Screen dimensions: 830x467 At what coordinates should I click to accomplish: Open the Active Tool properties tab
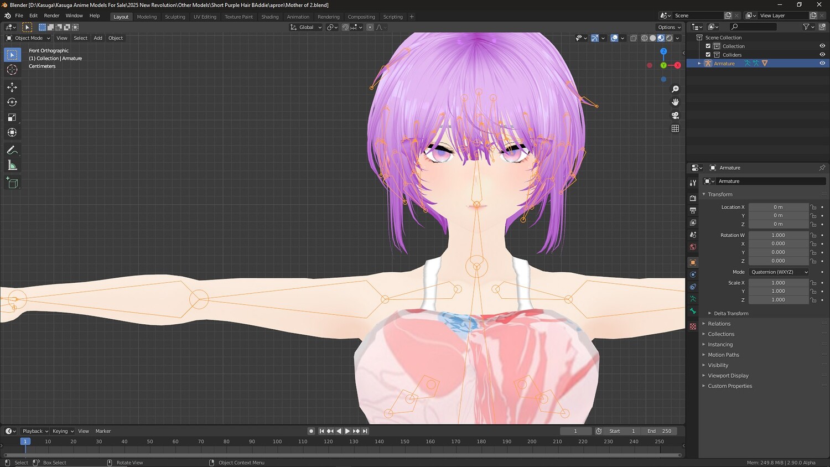tap(693, 183)
